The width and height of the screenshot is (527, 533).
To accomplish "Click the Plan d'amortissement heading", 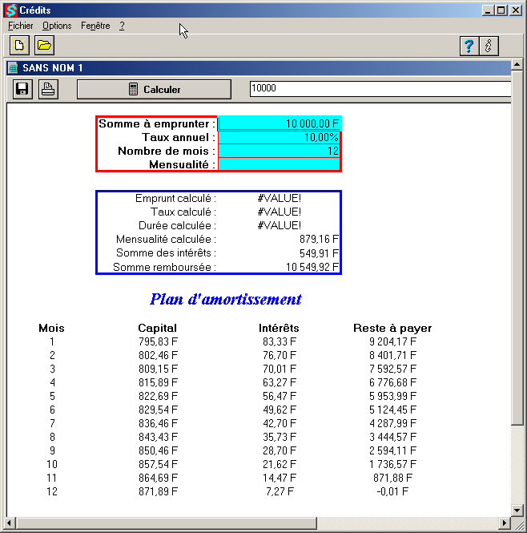I will point(226,299).
